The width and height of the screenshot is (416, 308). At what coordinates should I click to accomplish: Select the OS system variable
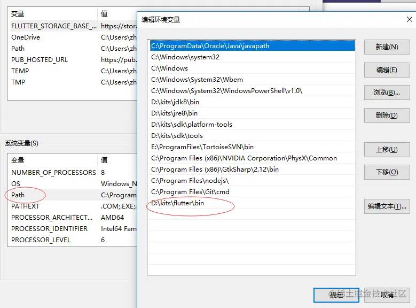pos(73,183)
